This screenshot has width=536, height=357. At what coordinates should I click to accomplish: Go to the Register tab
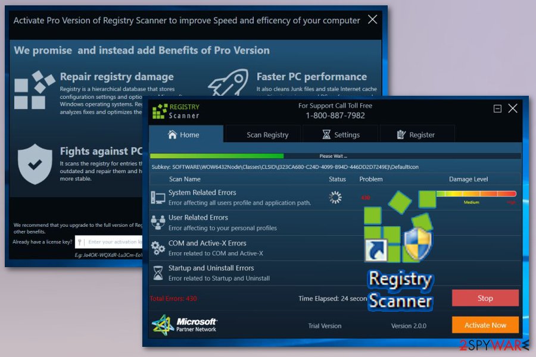coord(416,134)
